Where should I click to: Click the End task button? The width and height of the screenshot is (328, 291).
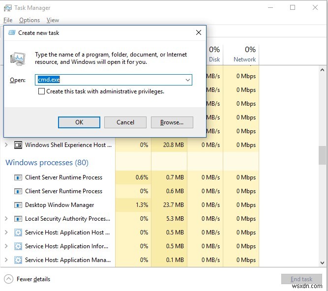pyautogui.click(x=301, y=279)
